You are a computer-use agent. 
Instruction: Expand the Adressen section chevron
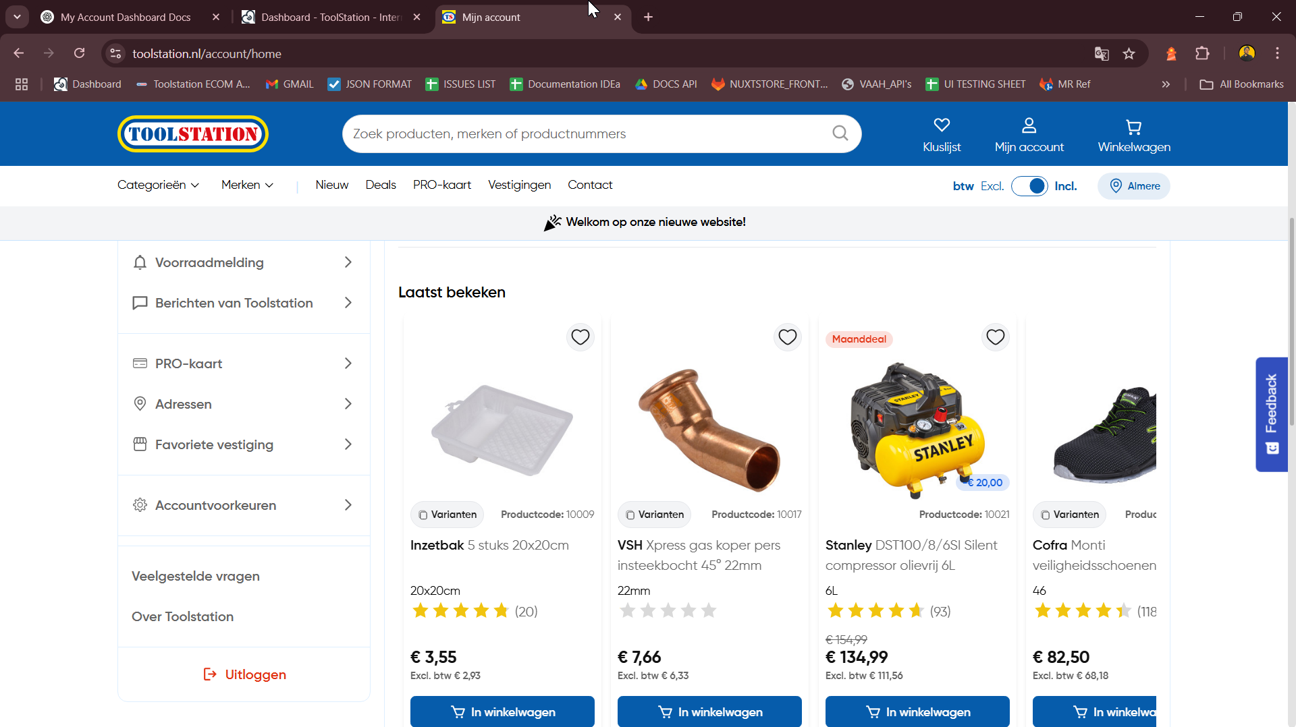[348, 403]
